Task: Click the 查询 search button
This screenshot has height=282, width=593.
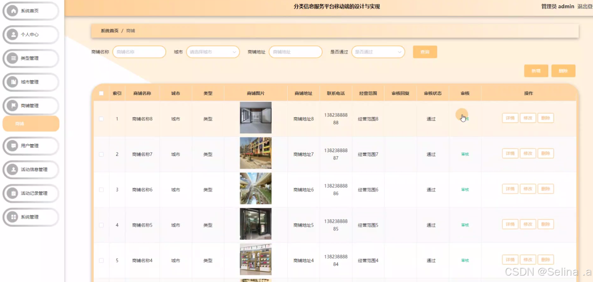Action: (425, 52)
